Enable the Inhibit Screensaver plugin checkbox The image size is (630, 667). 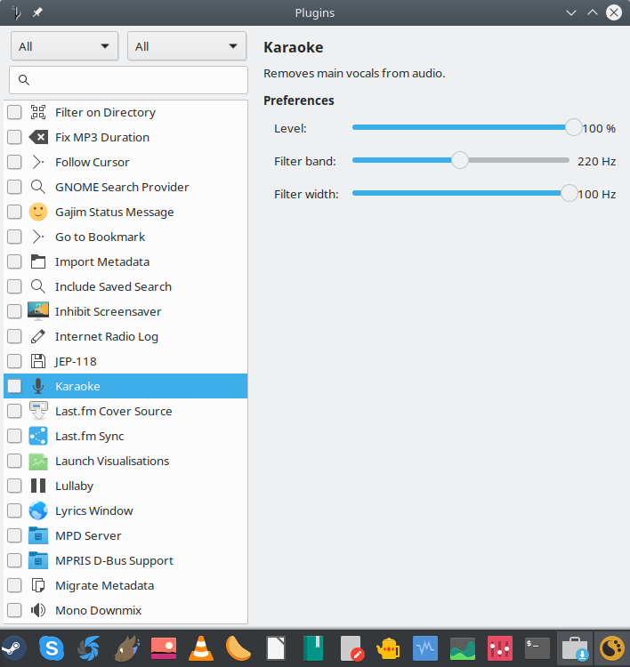tap(14, 311)
